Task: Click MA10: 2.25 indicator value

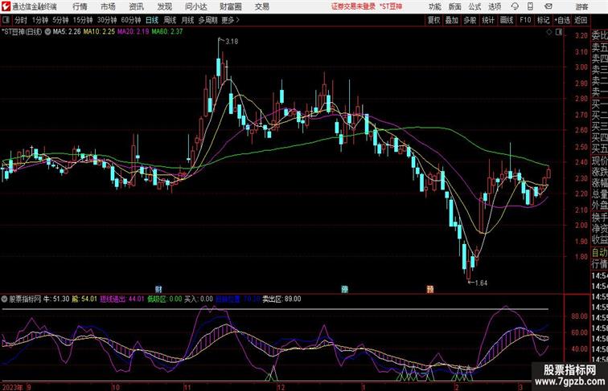Action: (99, 31)
